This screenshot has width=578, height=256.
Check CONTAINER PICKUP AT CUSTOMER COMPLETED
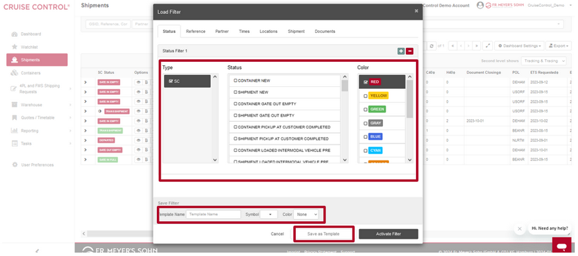(x=235, y=127)
